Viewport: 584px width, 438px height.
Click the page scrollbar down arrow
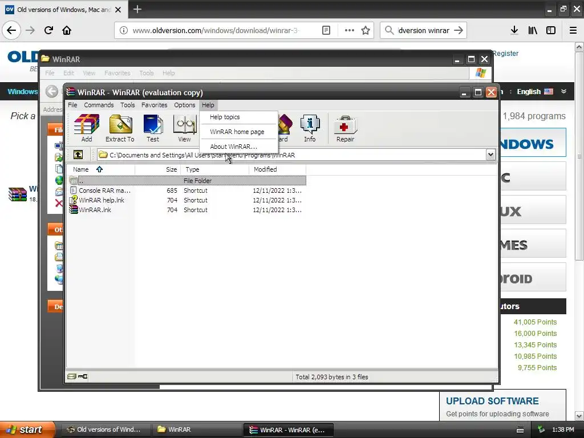pos(579,416)
